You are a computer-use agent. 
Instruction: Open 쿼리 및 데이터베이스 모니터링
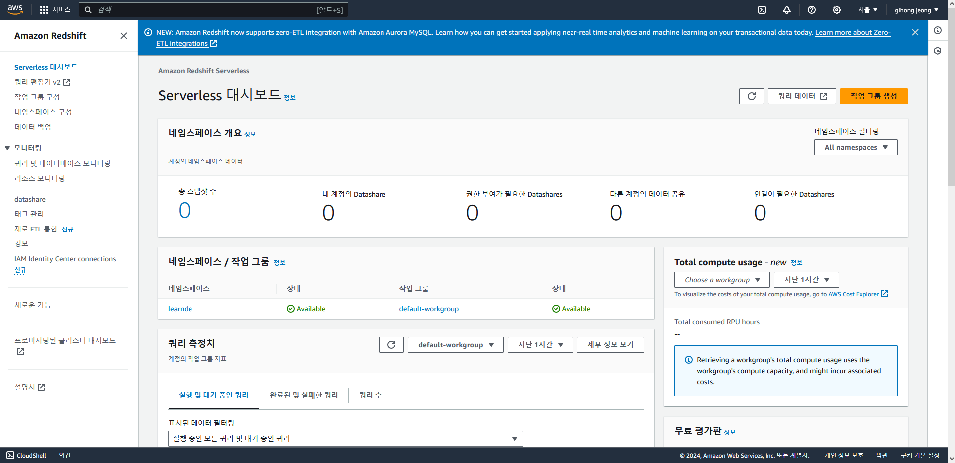point(62,163)
